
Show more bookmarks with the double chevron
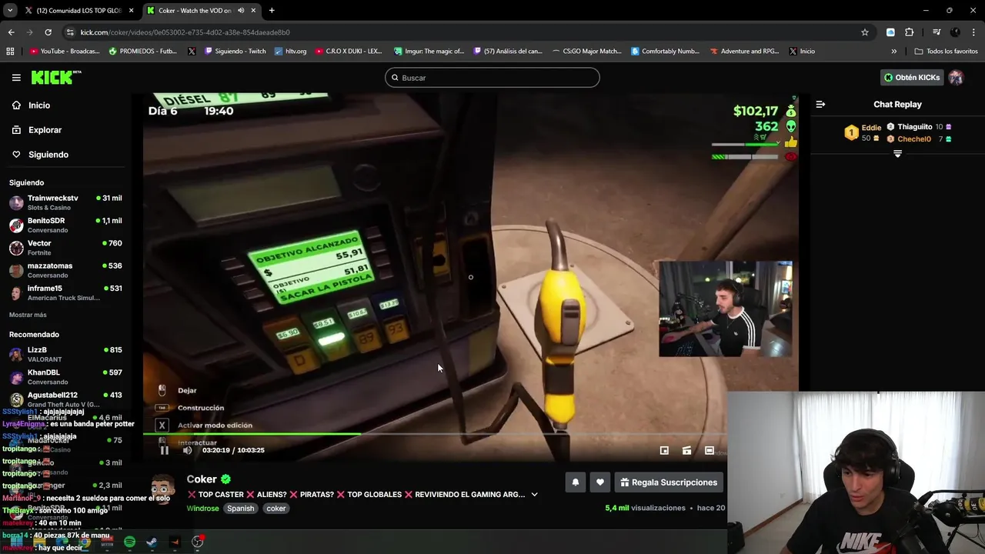pos(893,52)
